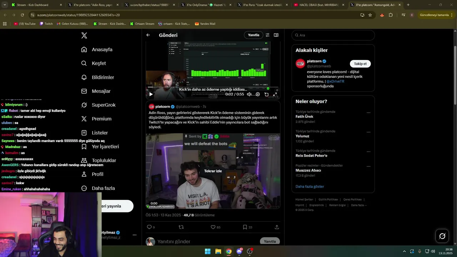Bookmark this page with star icon
Screen dimensions: 457x257
(x=370, y=15)
